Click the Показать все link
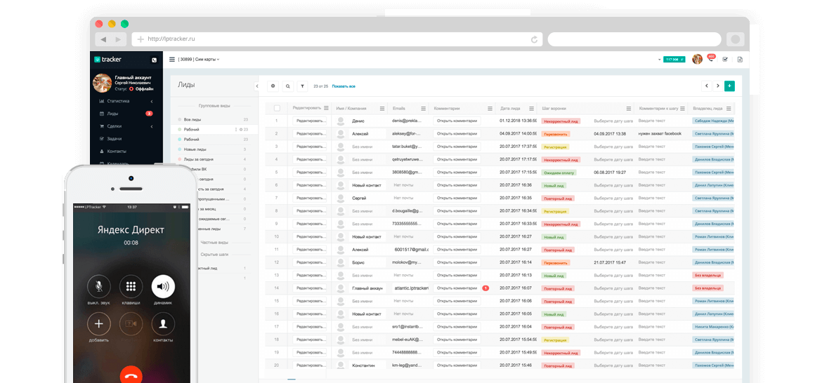Viewport: 815px width, 383px height. point(344,86)
